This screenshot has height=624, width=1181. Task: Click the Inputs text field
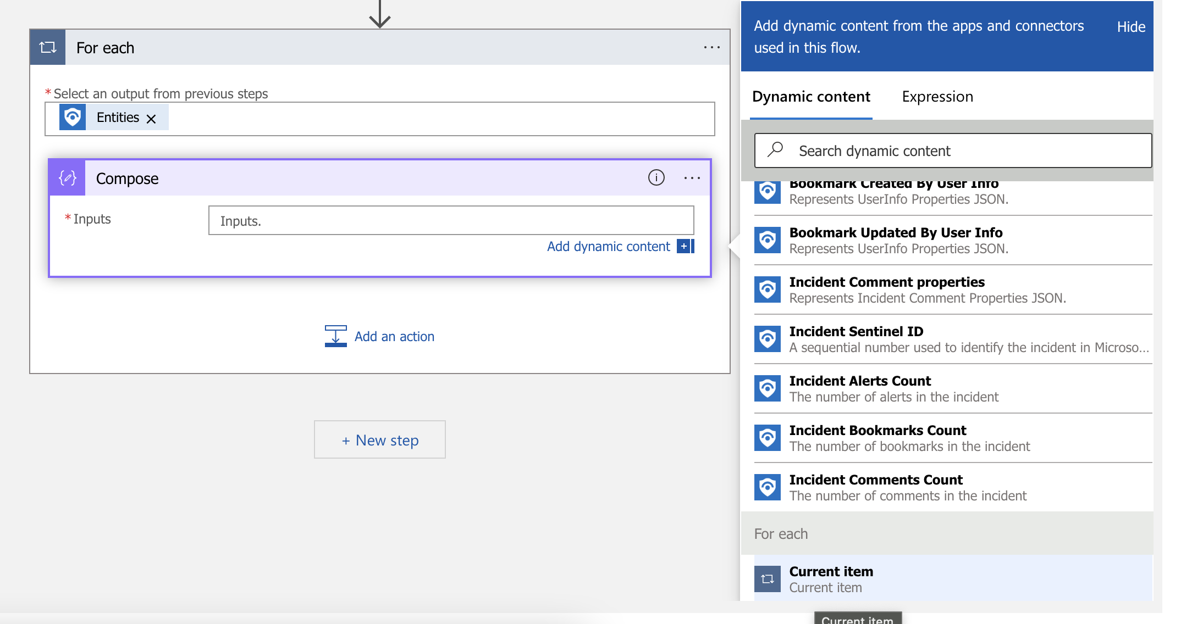point(451,220)
